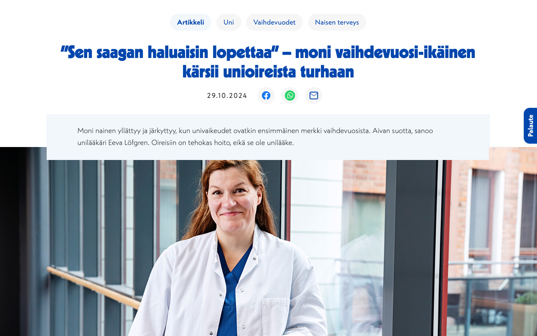Click the headline's first line "Sen saagan haluaisin lopettaa"
Image resolution: width=537 pixels, height=336 pixels.
(170, 53)
